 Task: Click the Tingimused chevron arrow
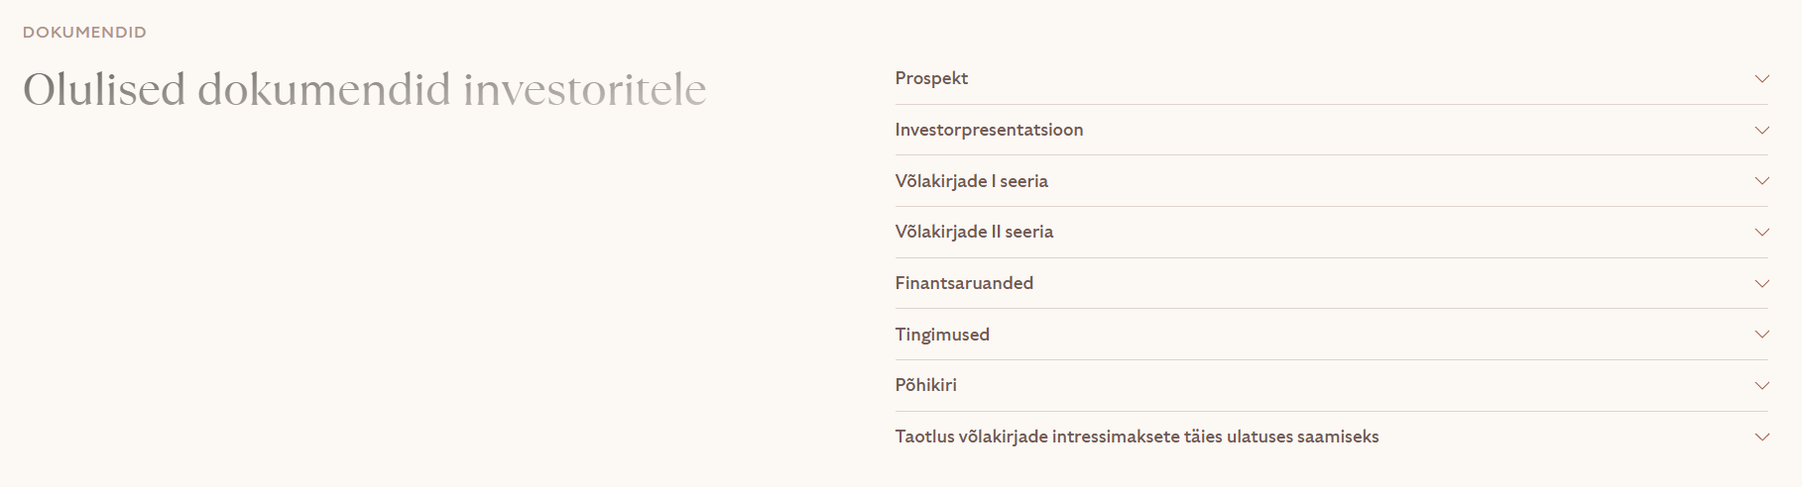tap(1761, 335)
